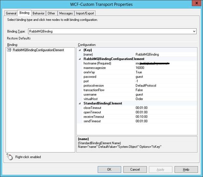The height and width of the screenshot is (177, 203).
Task: Select the sendTimeout property label
Action: point(92,121)
